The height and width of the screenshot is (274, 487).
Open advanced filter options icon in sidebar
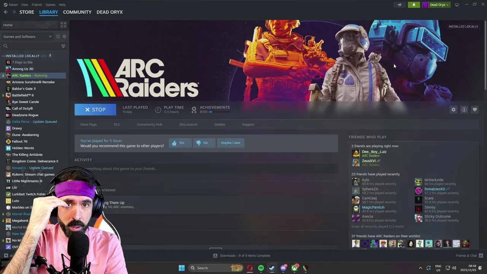pyautogui.click(x=63, y=46)
